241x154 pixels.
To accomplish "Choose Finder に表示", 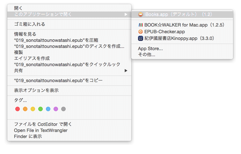I will [x=69, y=136].
